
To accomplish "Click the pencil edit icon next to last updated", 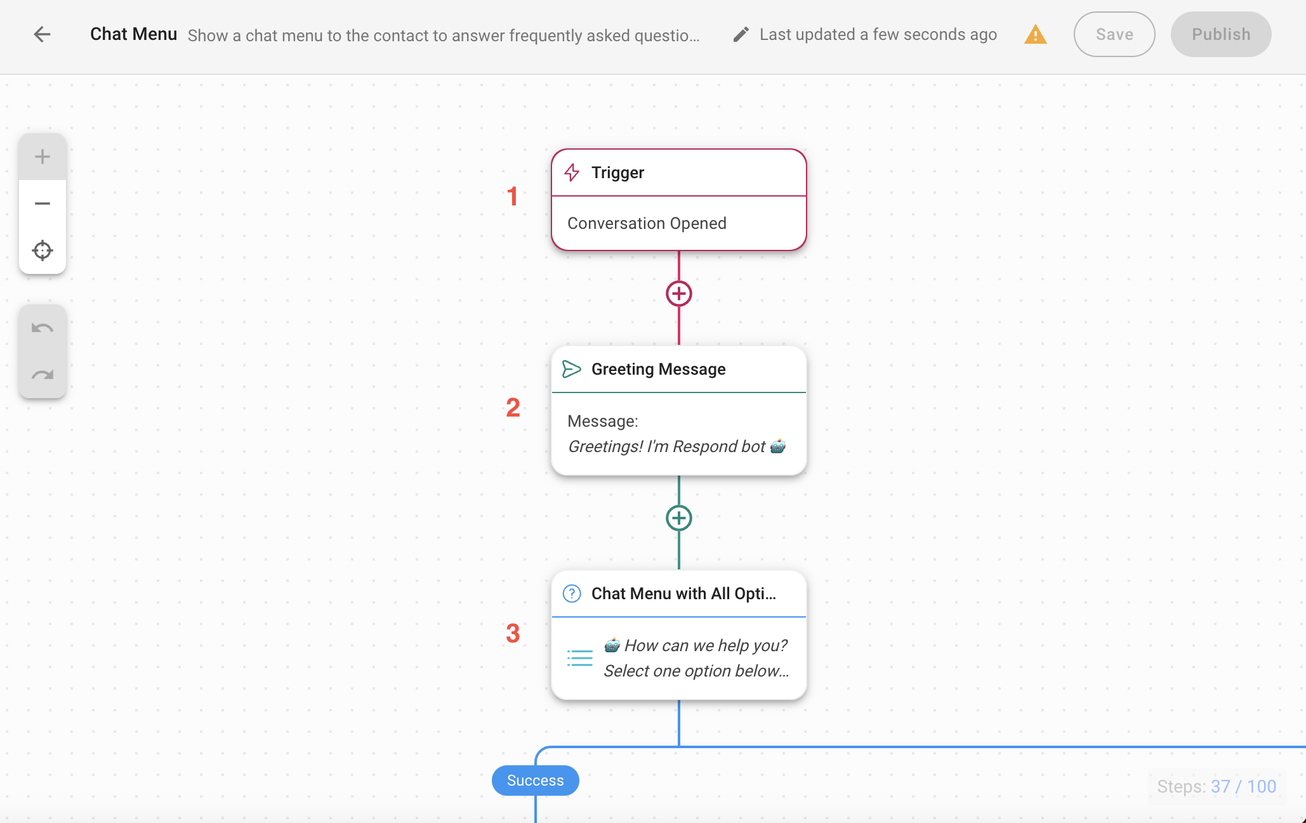I will click(x=741, y=34).
